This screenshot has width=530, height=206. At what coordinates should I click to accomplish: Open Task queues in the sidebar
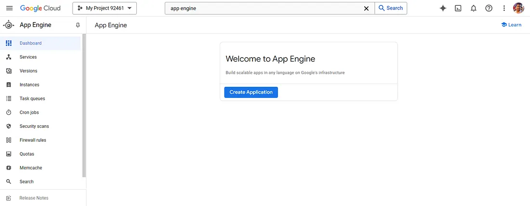(x=40, y=98)
